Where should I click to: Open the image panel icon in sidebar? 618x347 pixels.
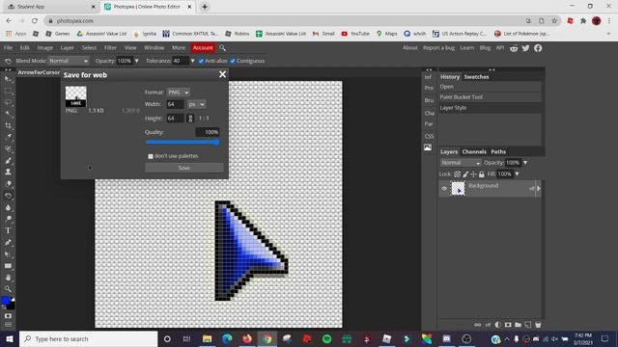[428, 147]
